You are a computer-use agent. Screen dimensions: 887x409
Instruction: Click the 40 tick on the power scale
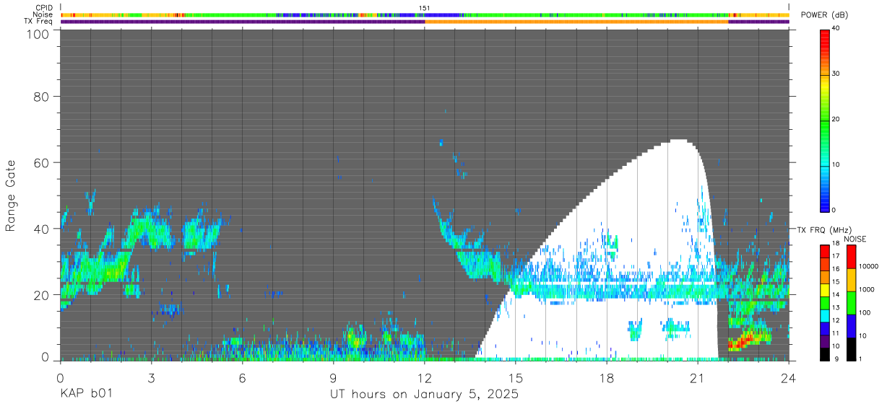pyautogui.click(x=835, y=29)
